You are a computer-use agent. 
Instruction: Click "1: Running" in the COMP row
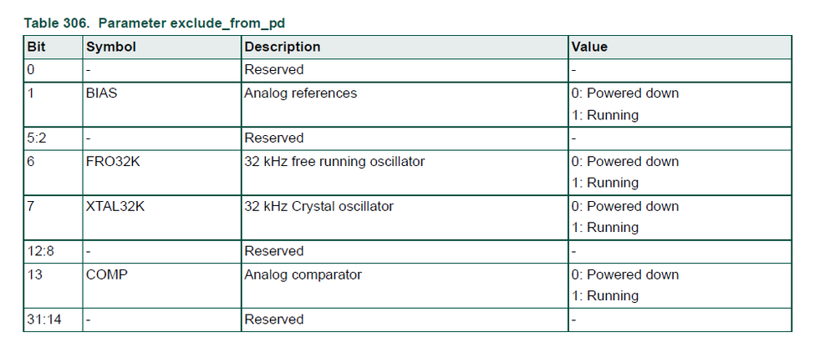(x=606, y=296)
